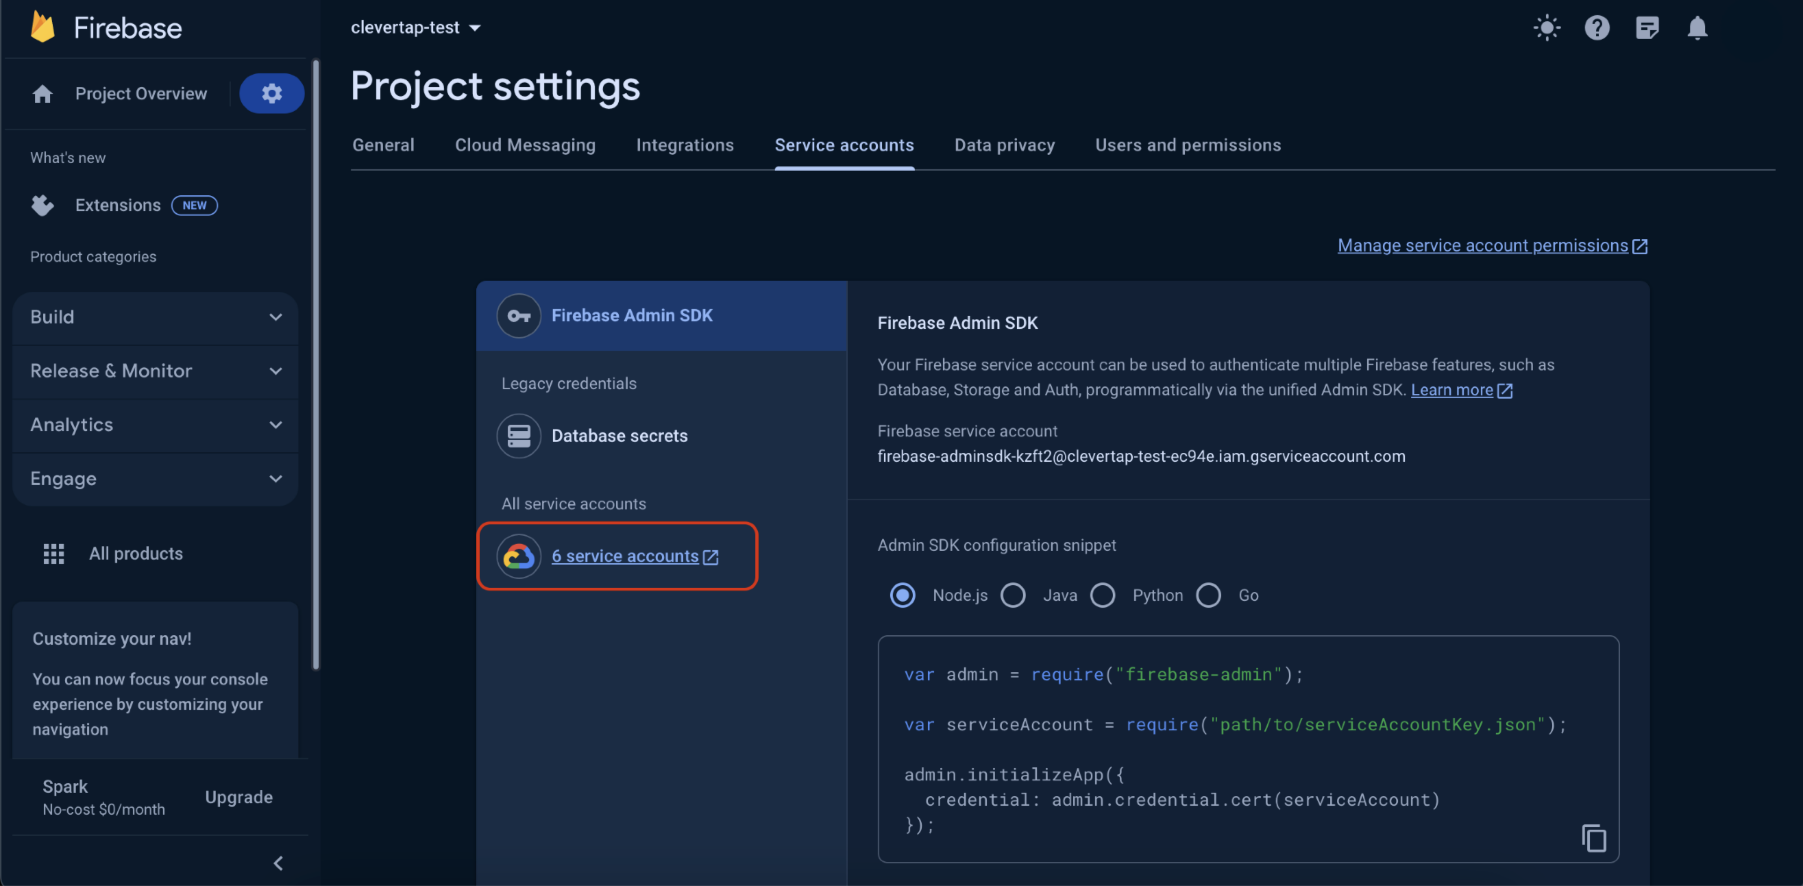Click external link icon beside Manage permissions
The width and height of the screenshot is (1803, 886).
tap(1640, 246)
